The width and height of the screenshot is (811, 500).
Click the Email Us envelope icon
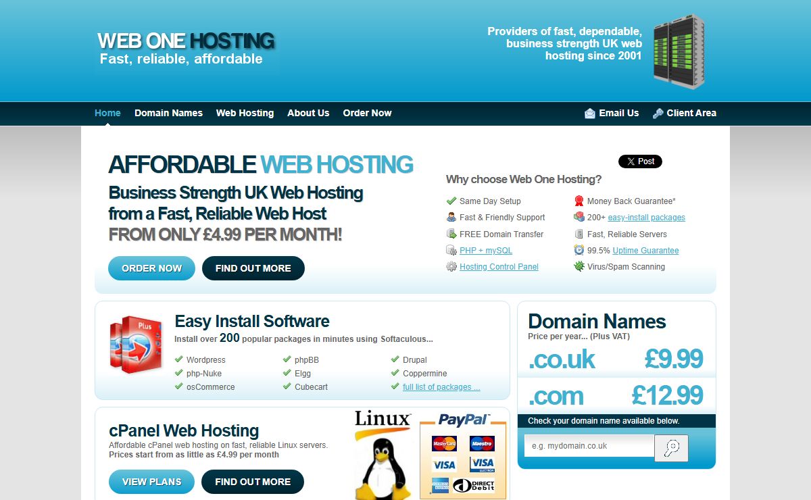click(590, 114)
